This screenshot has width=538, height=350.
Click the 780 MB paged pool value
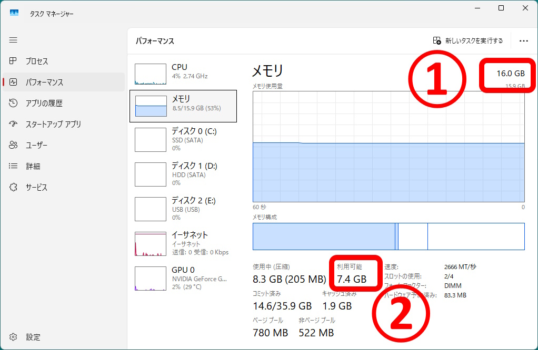(x=271, y=333)
